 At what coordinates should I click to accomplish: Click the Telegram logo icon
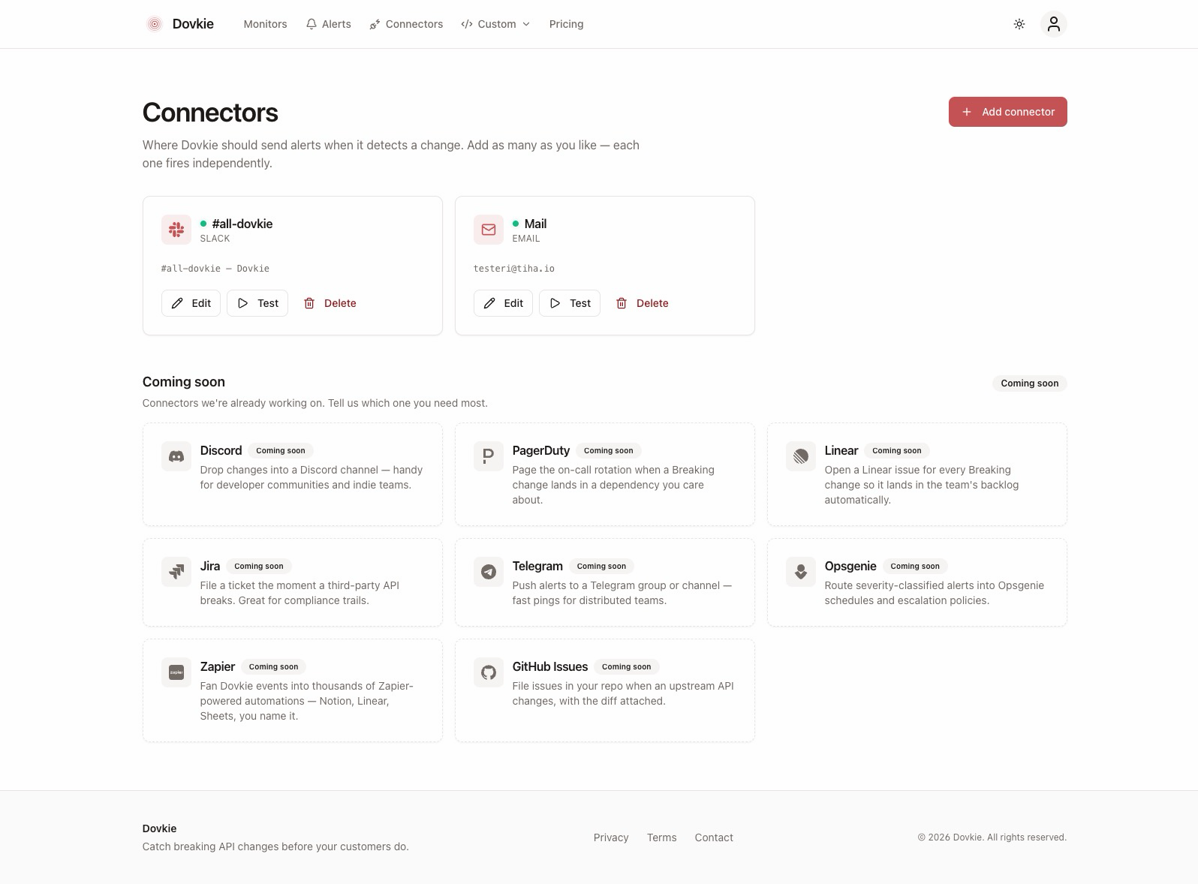tap(489, 572)
